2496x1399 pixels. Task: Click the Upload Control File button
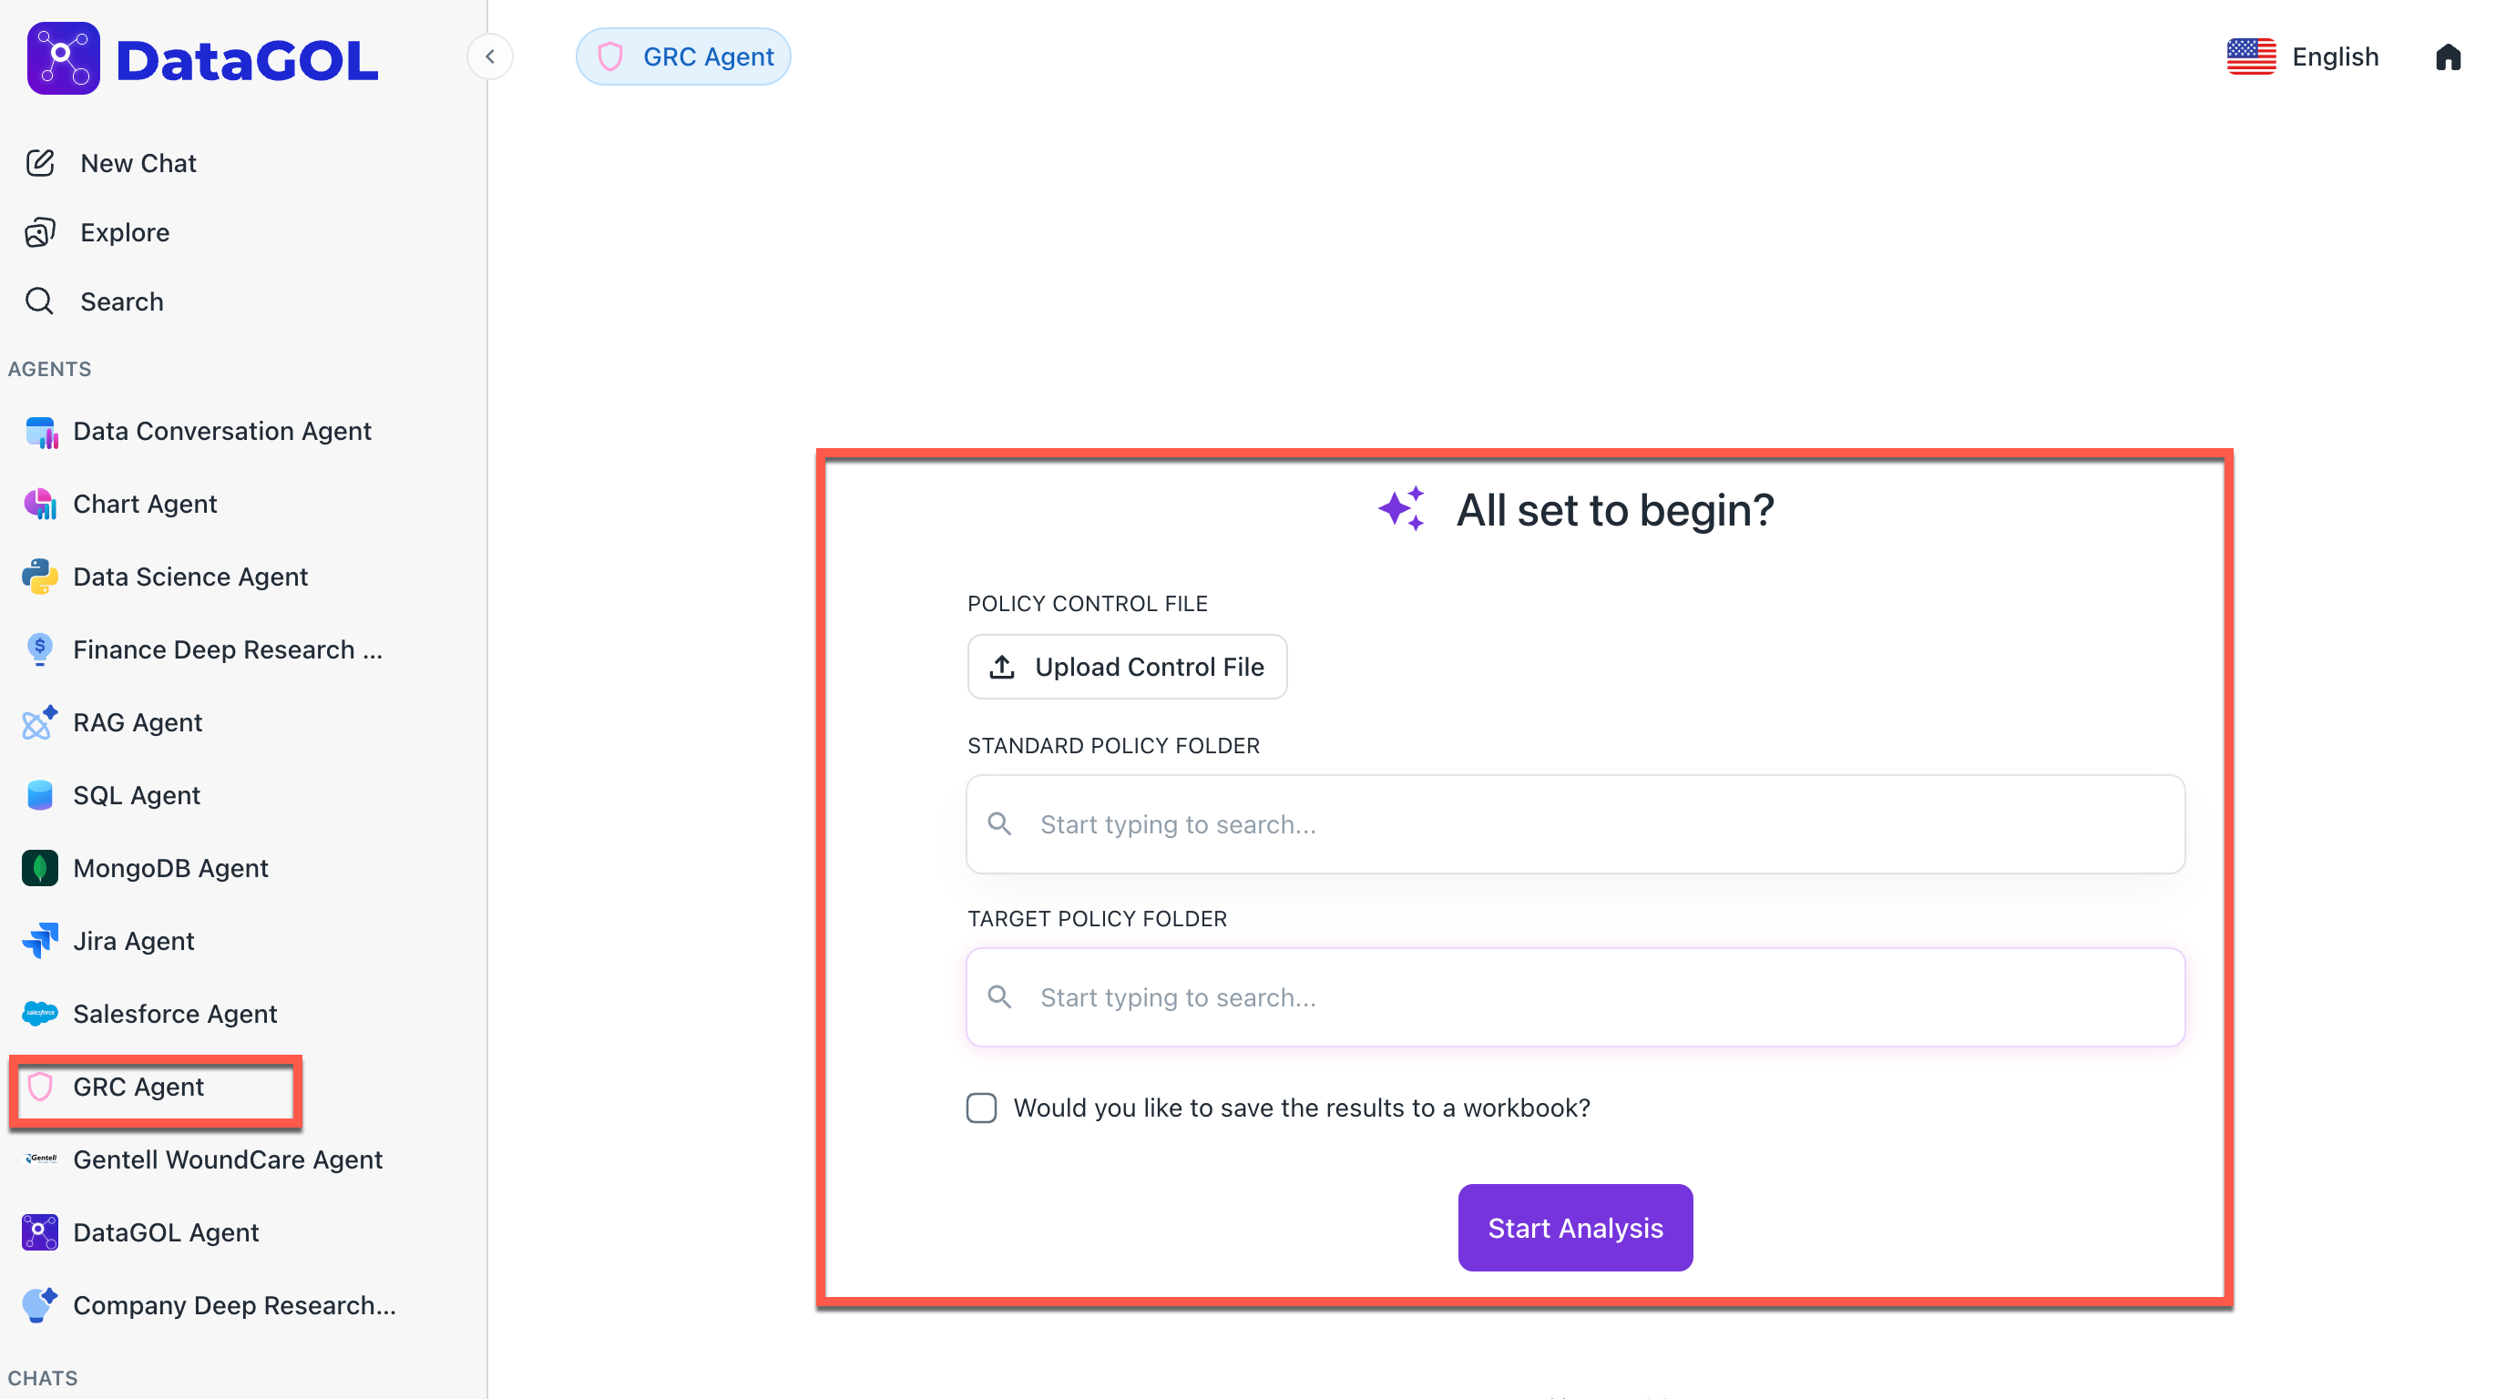pyautogui.click(x=1127, y=667)
